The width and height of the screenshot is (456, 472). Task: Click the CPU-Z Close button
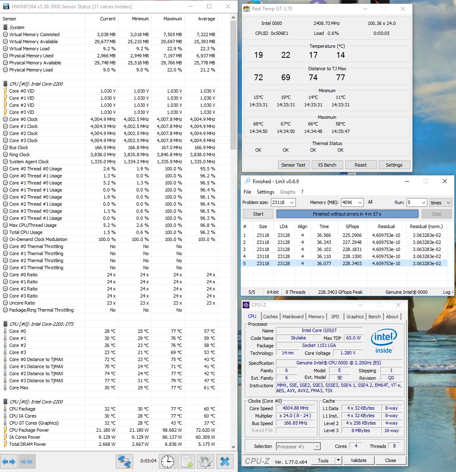(x=390, y=460)
